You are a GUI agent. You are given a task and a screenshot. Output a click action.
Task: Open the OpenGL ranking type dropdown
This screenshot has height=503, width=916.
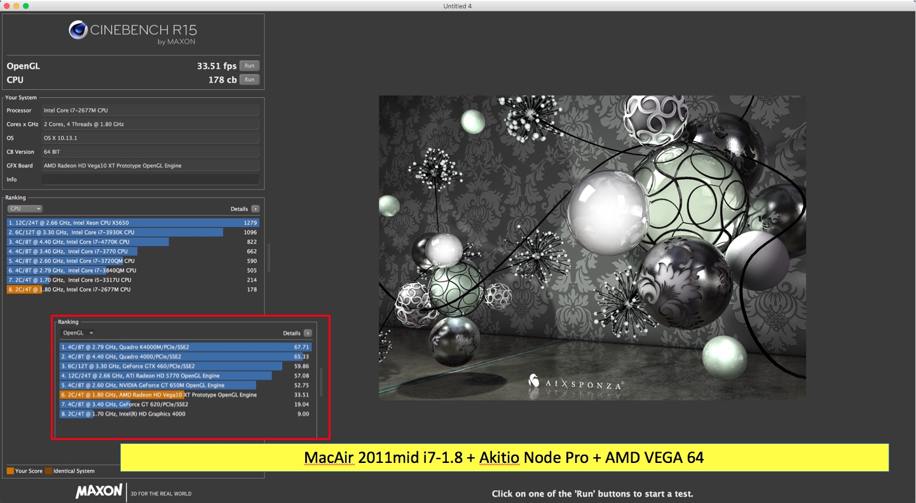point(78,333)
